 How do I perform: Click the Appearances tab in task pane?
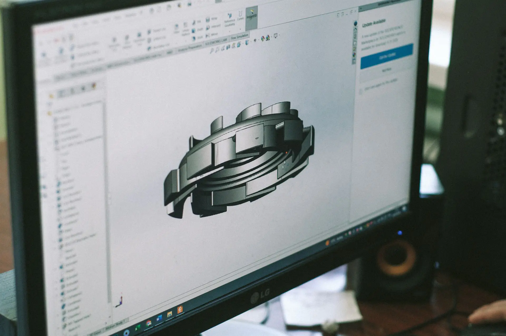[x=354, y=55]
